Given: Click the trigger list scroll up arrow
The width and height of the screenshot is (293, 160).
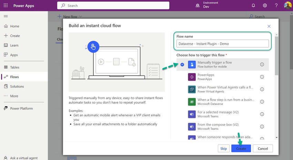Looking at the screenshot, I should pos(276,35).
